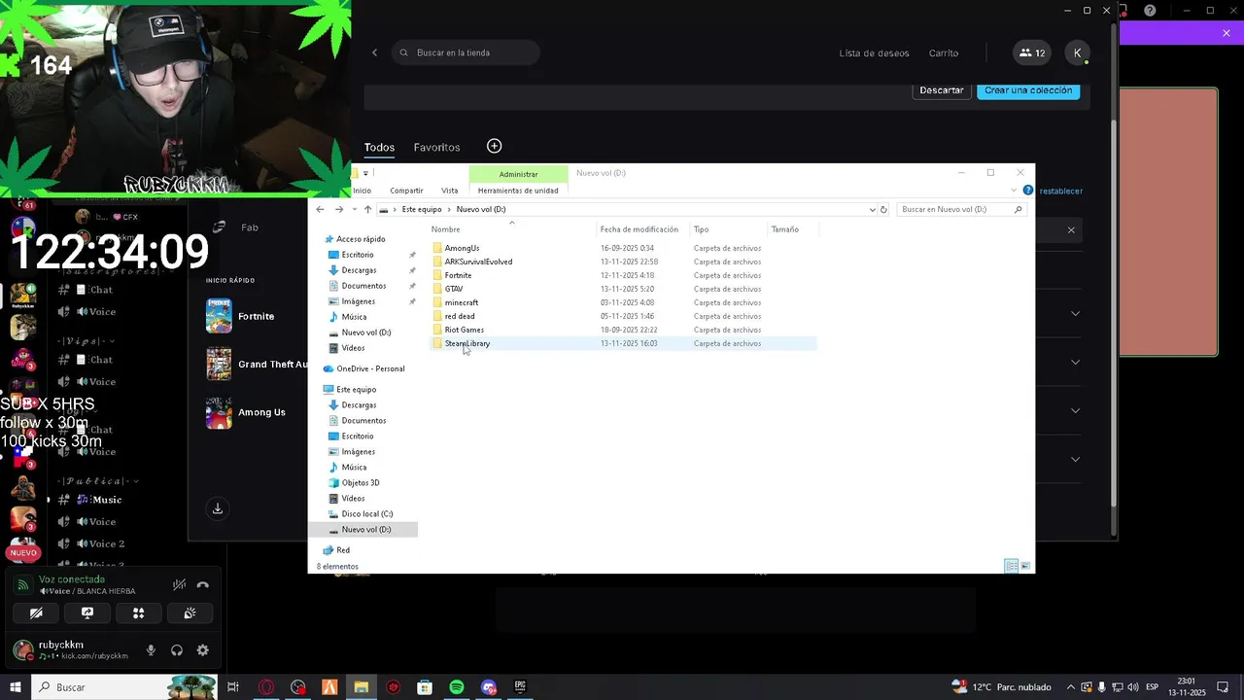Screen dimensions: 1244x700
Task: Go forward in File Explorer
Action: coord(338,209)
